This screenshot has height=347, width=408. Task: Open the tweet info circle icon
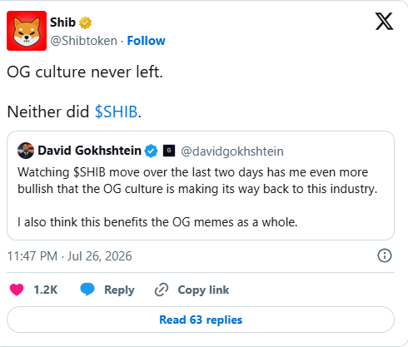pos(385,255)
